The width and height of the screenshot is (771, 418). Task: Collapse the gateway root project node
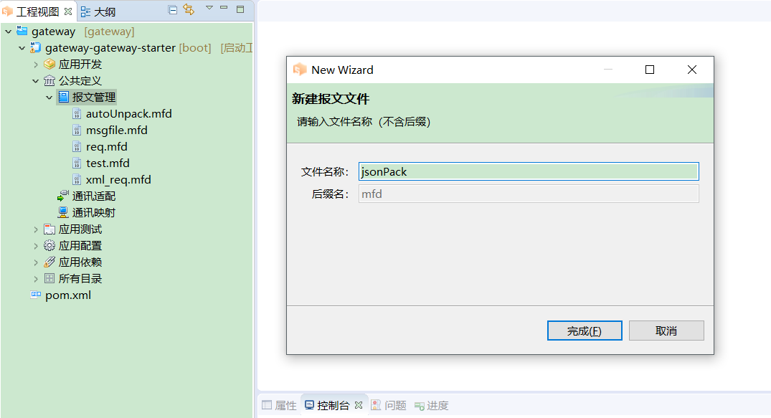tap(8, 32)
